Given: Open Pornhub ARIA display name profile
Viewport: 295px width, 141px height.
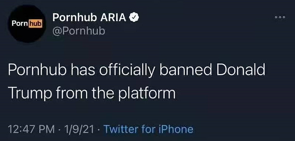Looking at the screenshot, I should coord(89,17).
